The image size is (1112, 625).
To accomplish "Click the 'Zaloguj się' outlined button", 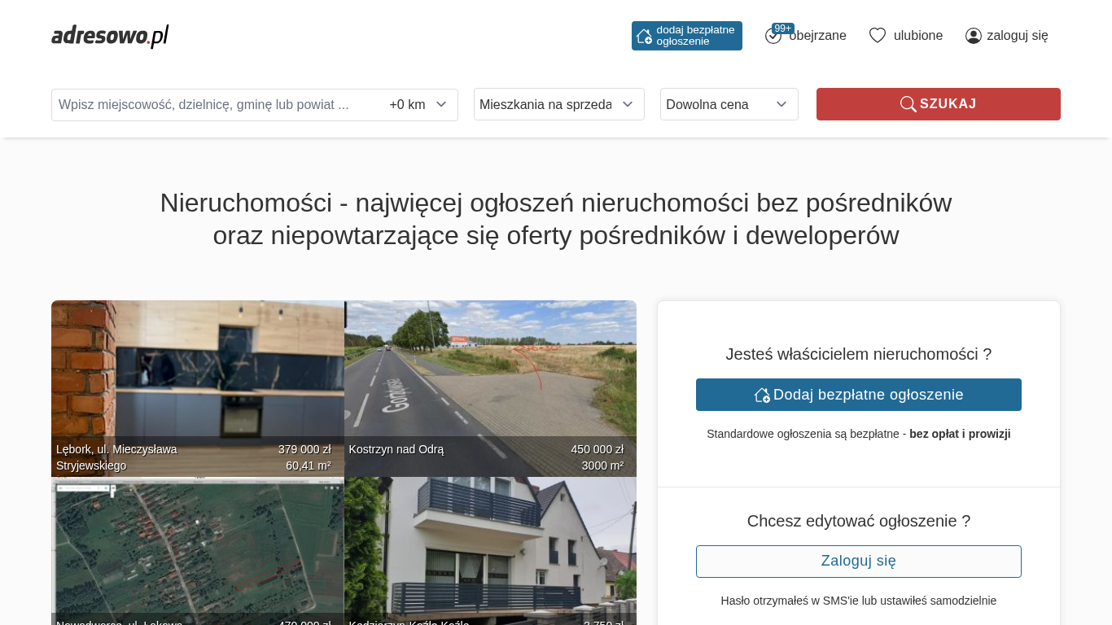I will [858, 562].
